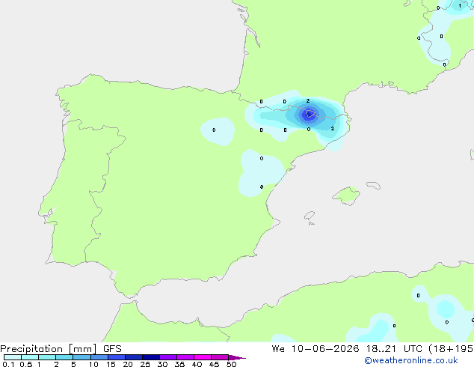
Task: Click the '10' legend scale label
Action: (x=93, y=364)
